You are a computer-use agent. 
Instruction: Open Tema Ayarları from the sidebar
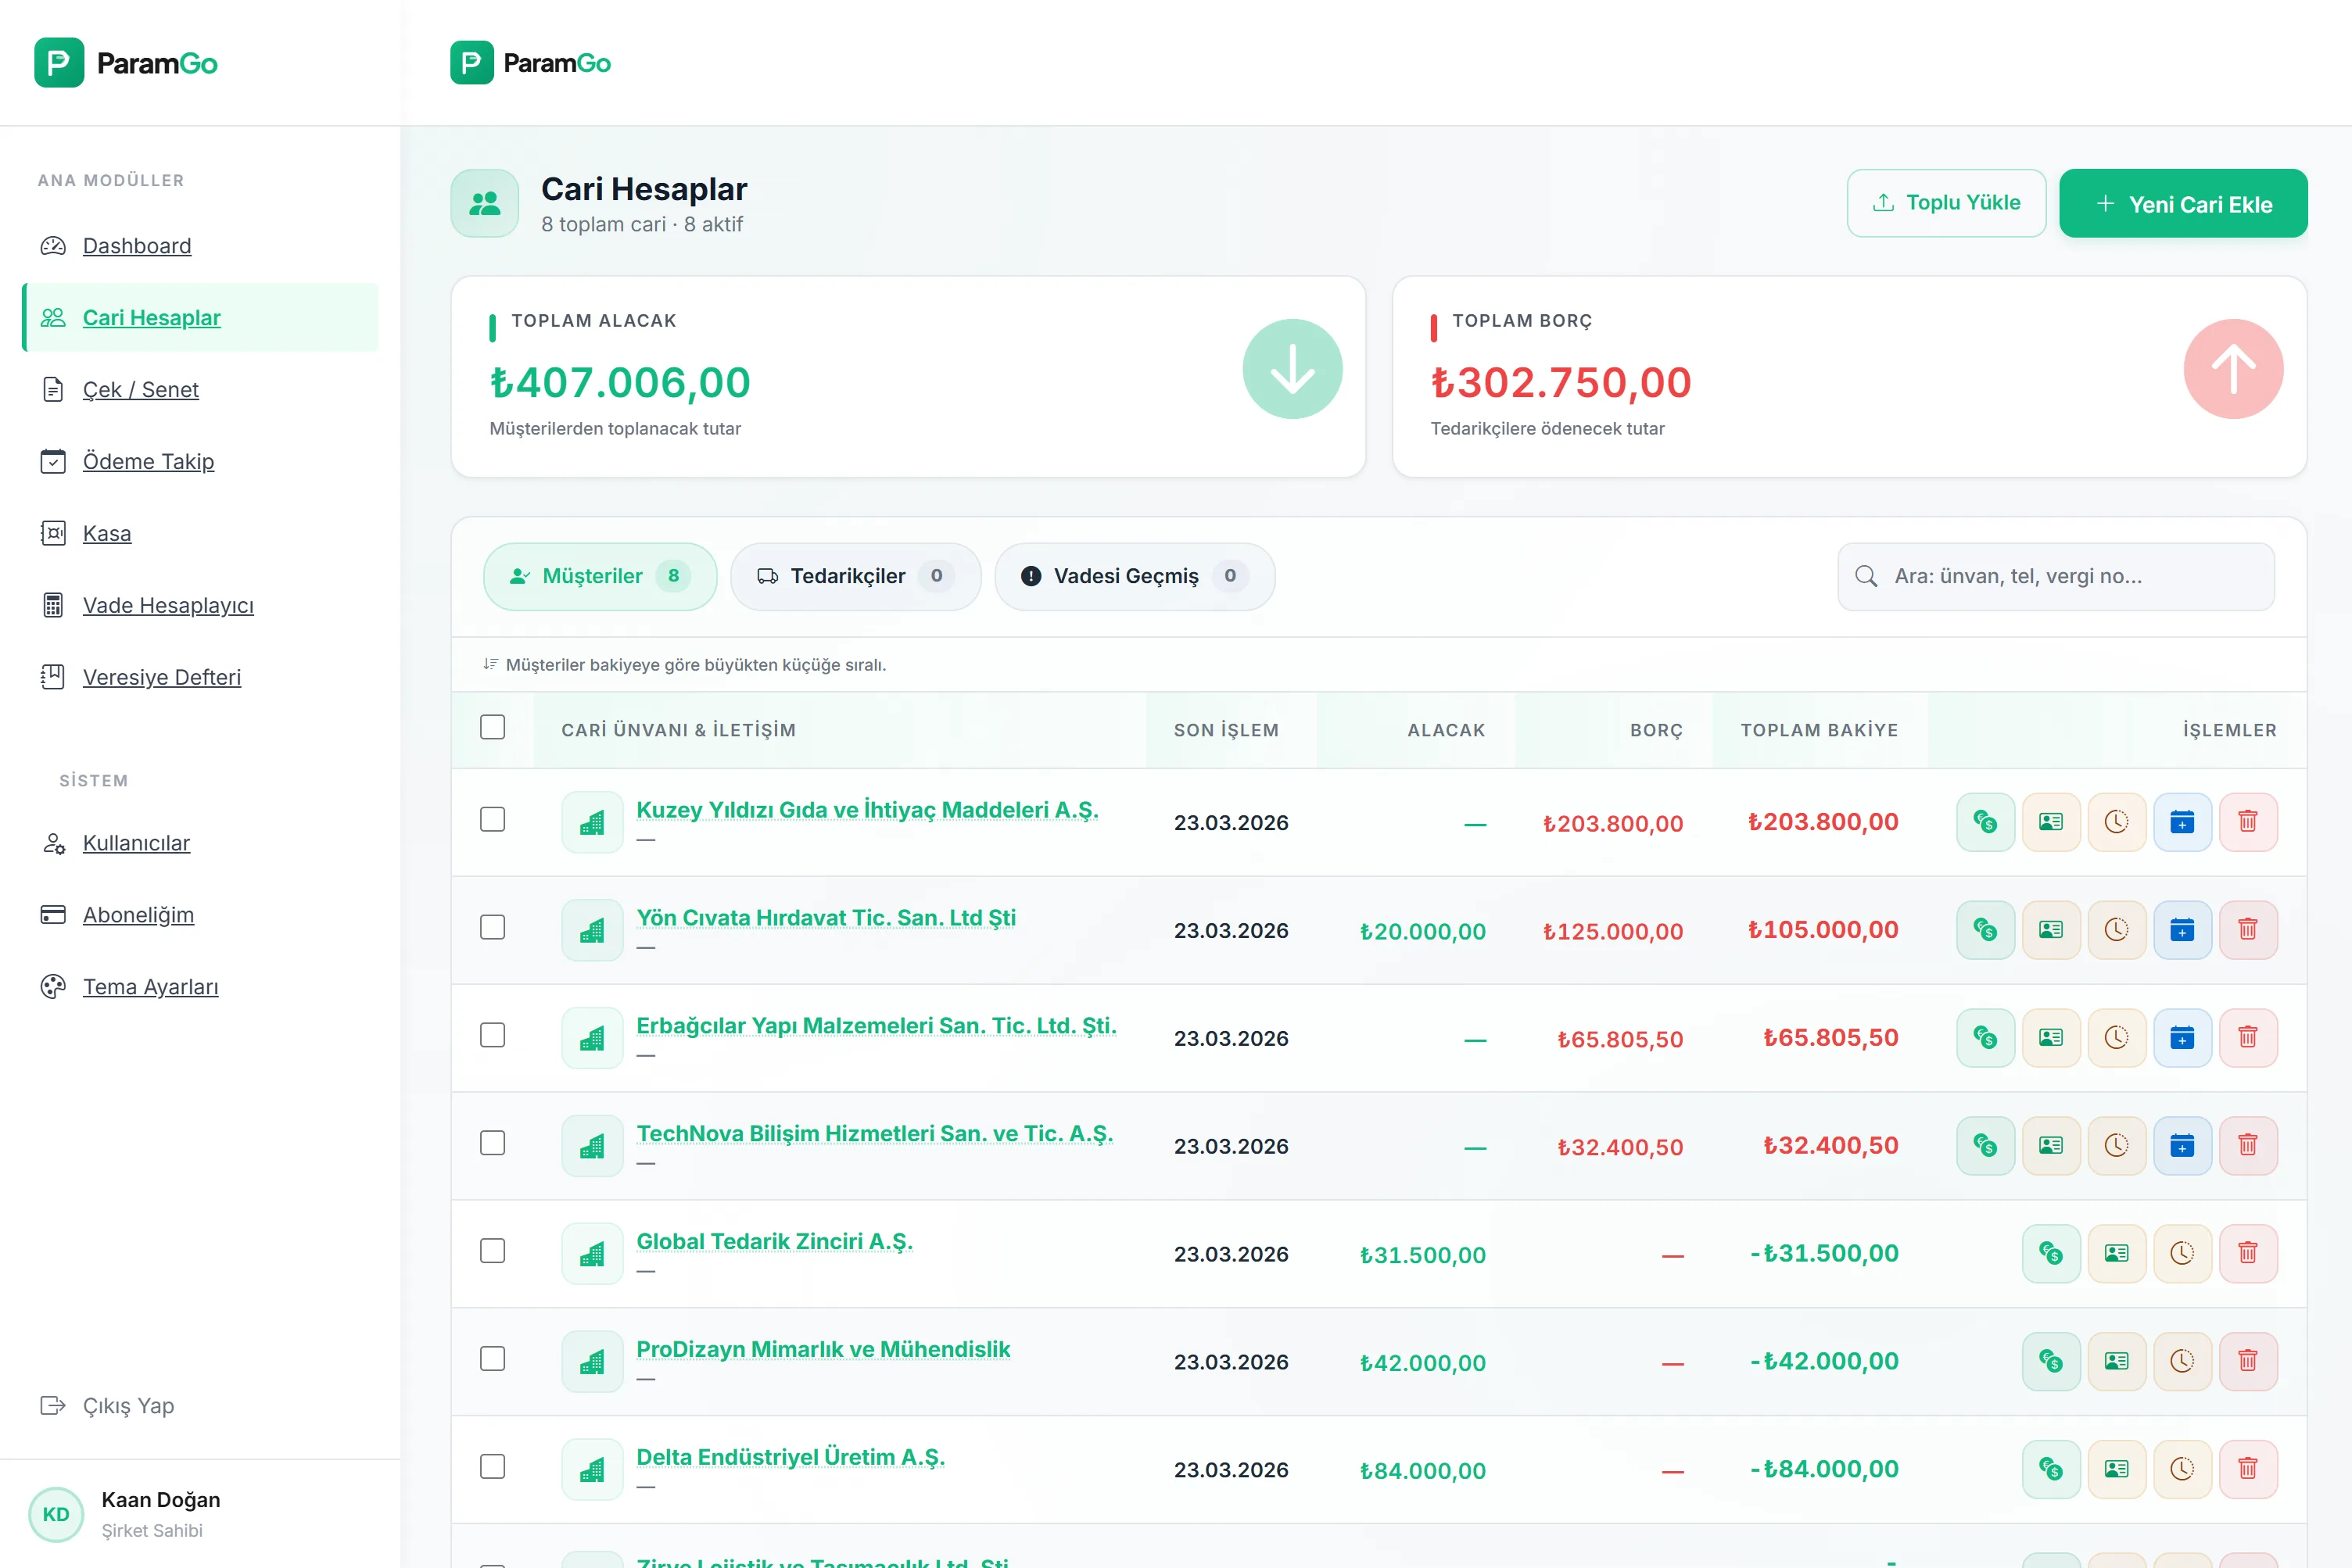(x=150, y=986)
